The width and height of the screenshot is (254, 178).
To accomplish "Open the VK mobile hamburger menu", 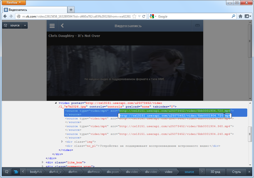I will (x=52, y=26).
